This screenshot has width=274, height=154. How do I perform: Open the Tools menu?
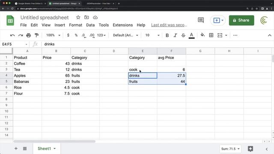pyautogui.click(x=104, y=25)
